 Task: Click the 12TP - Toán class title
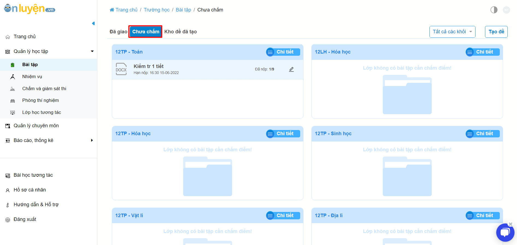[129, 52]
